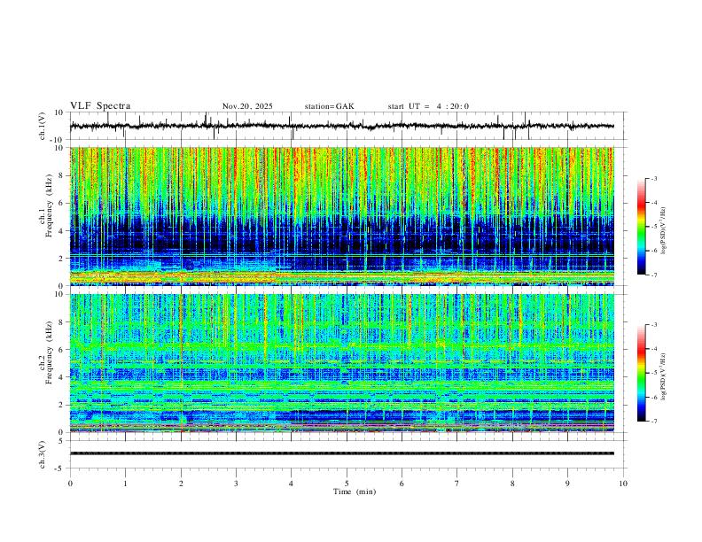Viewport: 702px width, 542px height.
Task: Click the "6" tick on the time axis
Action: 402,484
